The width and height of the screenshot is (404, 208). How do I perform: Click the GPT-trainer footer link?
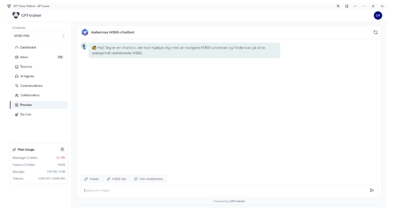point(238,202)
